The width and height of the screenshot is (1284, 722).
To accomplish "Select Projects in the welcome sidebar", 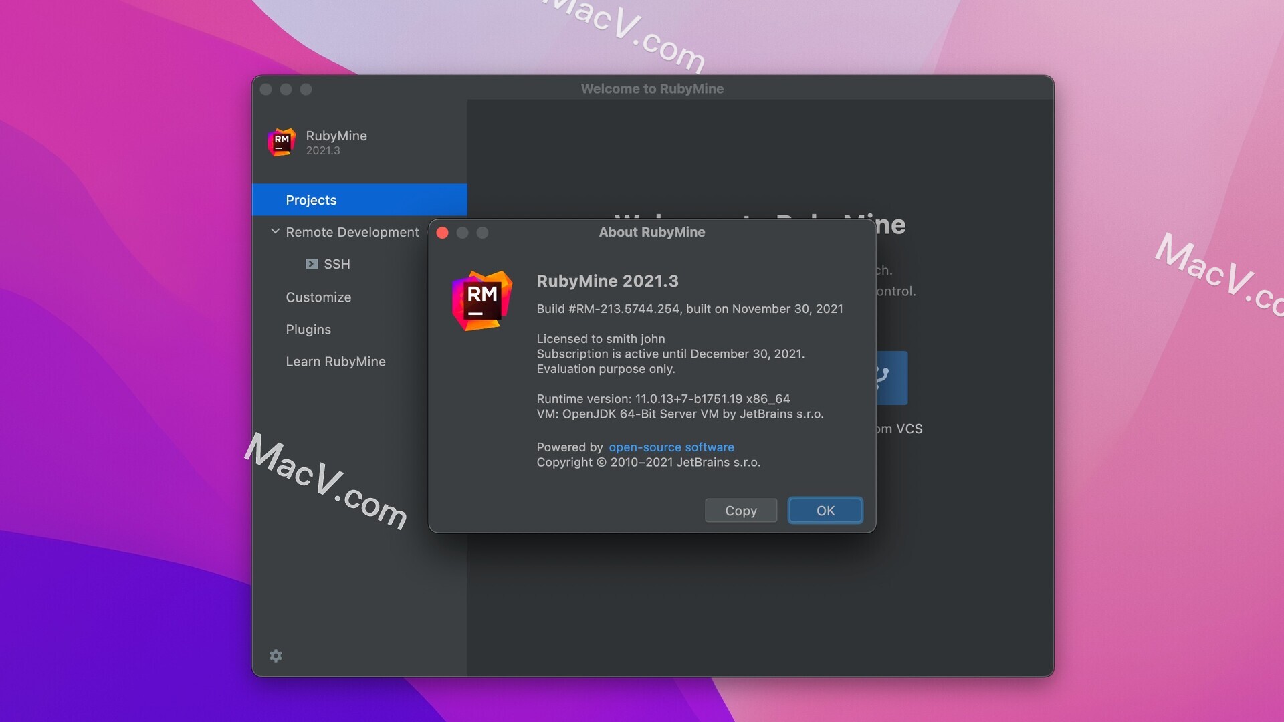I will pyautogui.click(x=360, y=200).
